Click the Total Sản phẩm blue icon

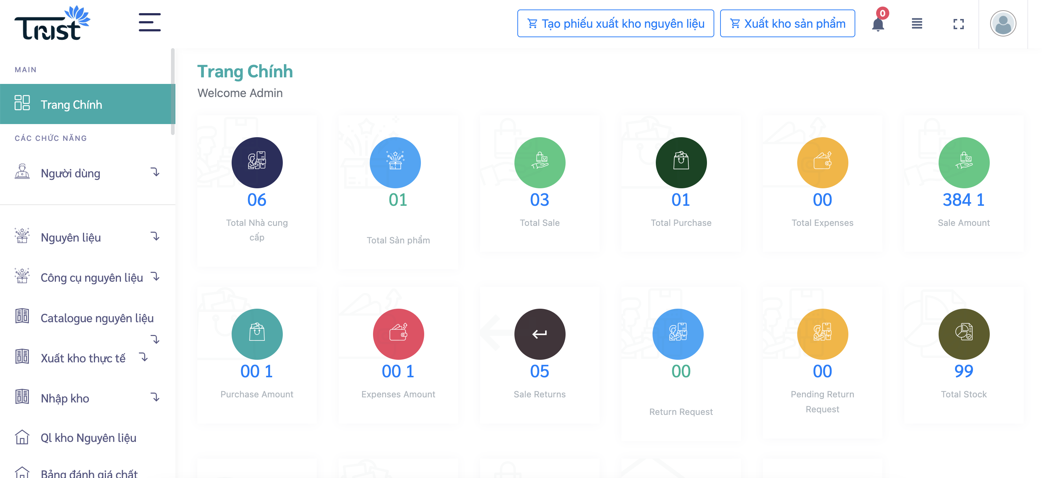click(395, 162)
